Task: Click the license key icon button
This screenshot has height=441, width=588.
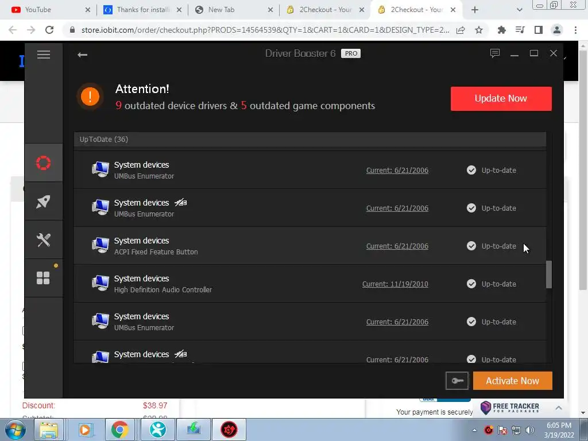Action: [x=457, y=381]
